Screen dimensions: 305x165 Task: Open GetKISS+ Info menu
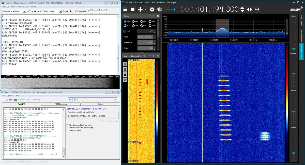(17, 96)
